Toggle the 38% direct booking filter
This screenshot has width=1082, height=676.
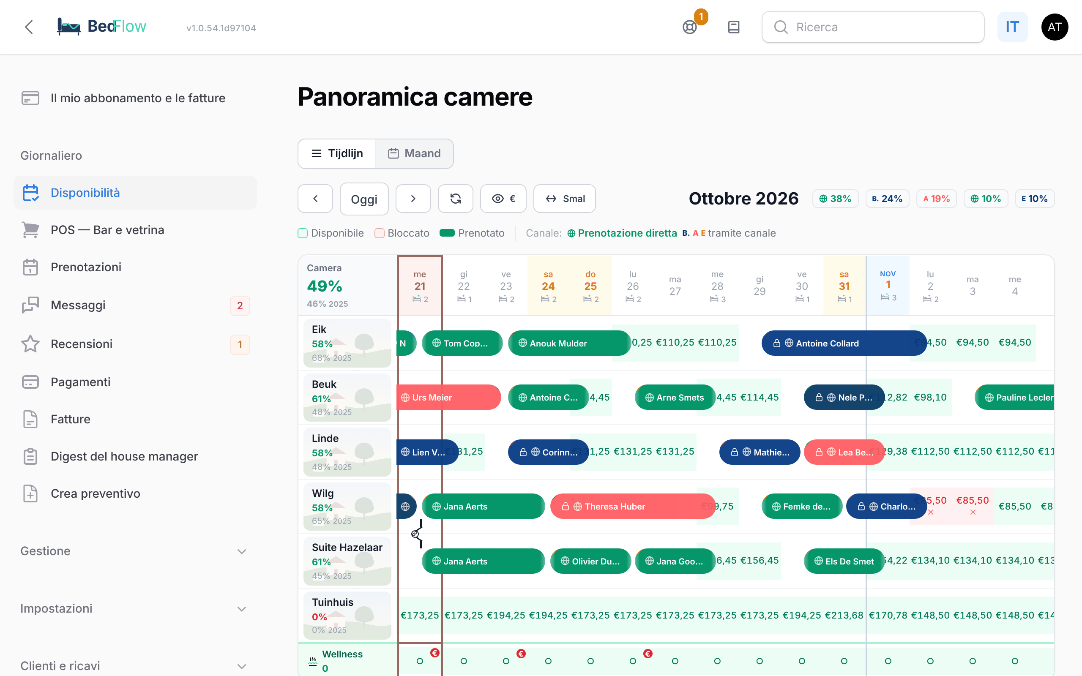(x=835, y=199)
